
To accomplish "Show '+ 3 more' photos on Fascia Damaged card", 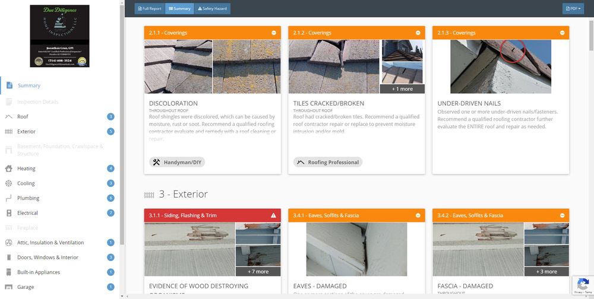I will (x=546, y=271).
